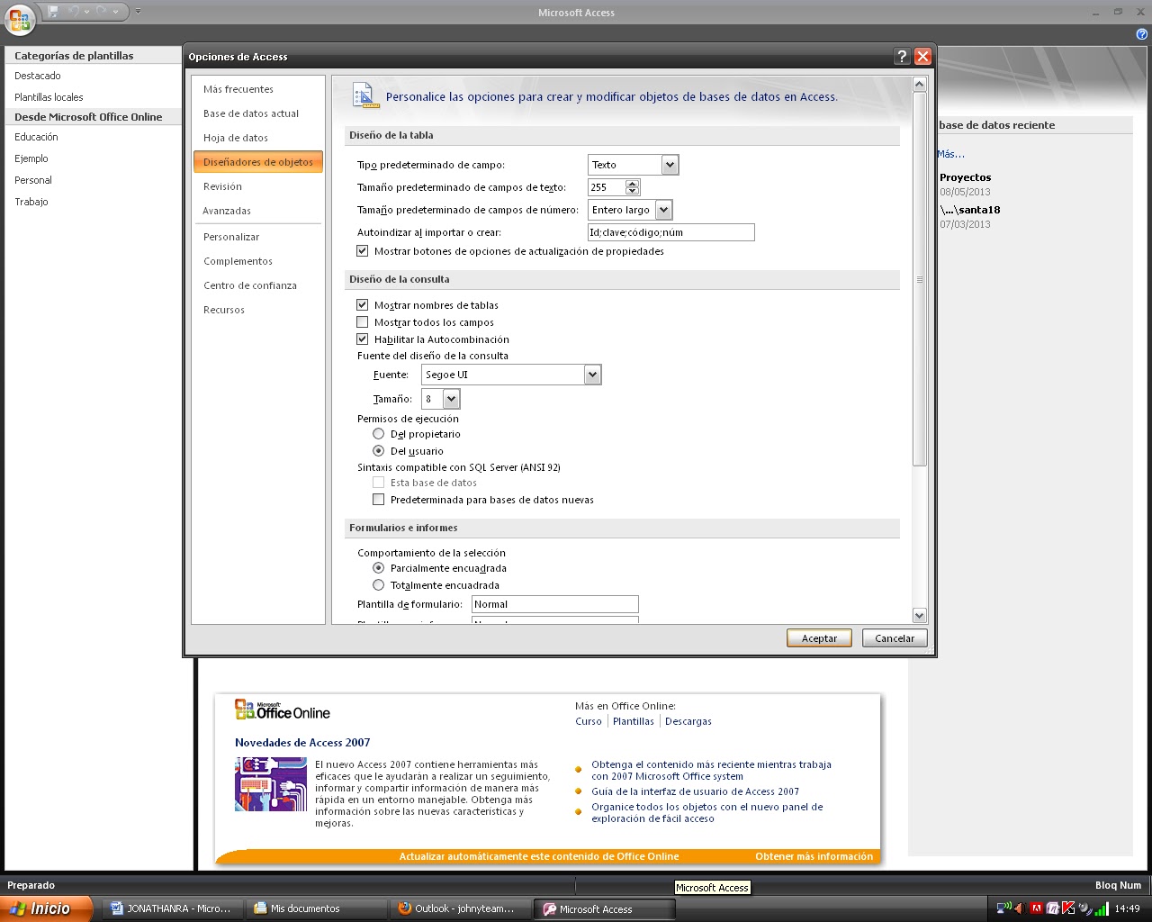Click the Descargas link in Office Online
Viewport: 1152px width, 922px height.
[688, 721]
